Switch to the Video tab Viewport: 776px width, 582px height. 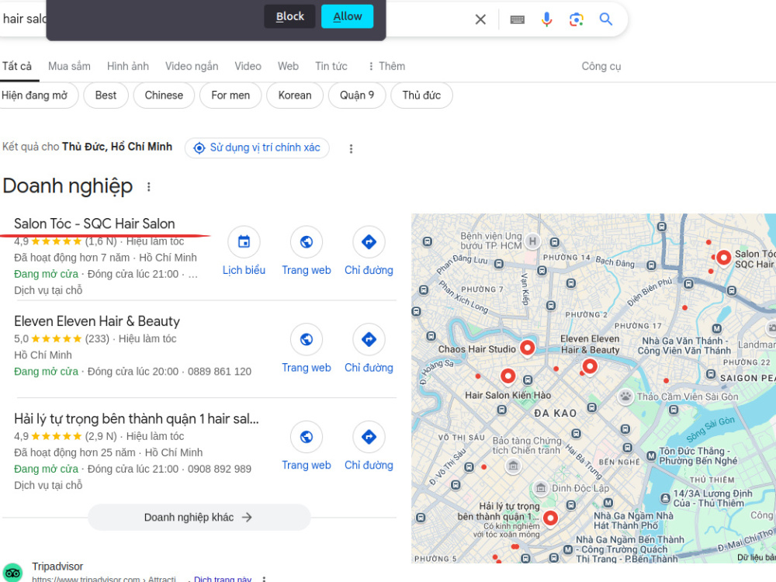pos(248,66)
